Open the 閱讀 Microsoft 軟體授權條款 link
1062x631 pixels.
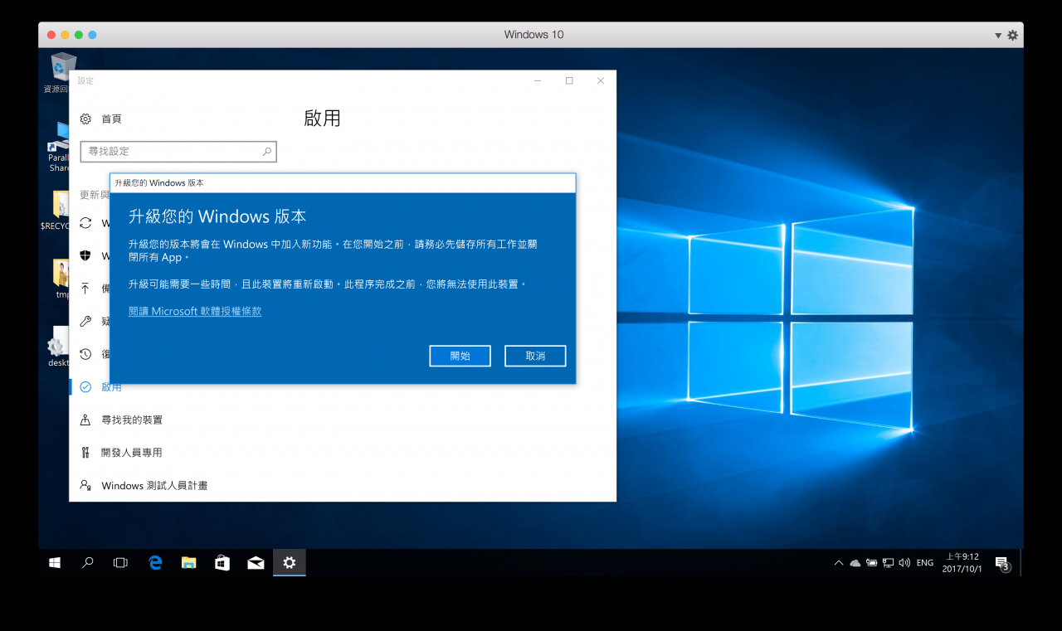(195, 312)
